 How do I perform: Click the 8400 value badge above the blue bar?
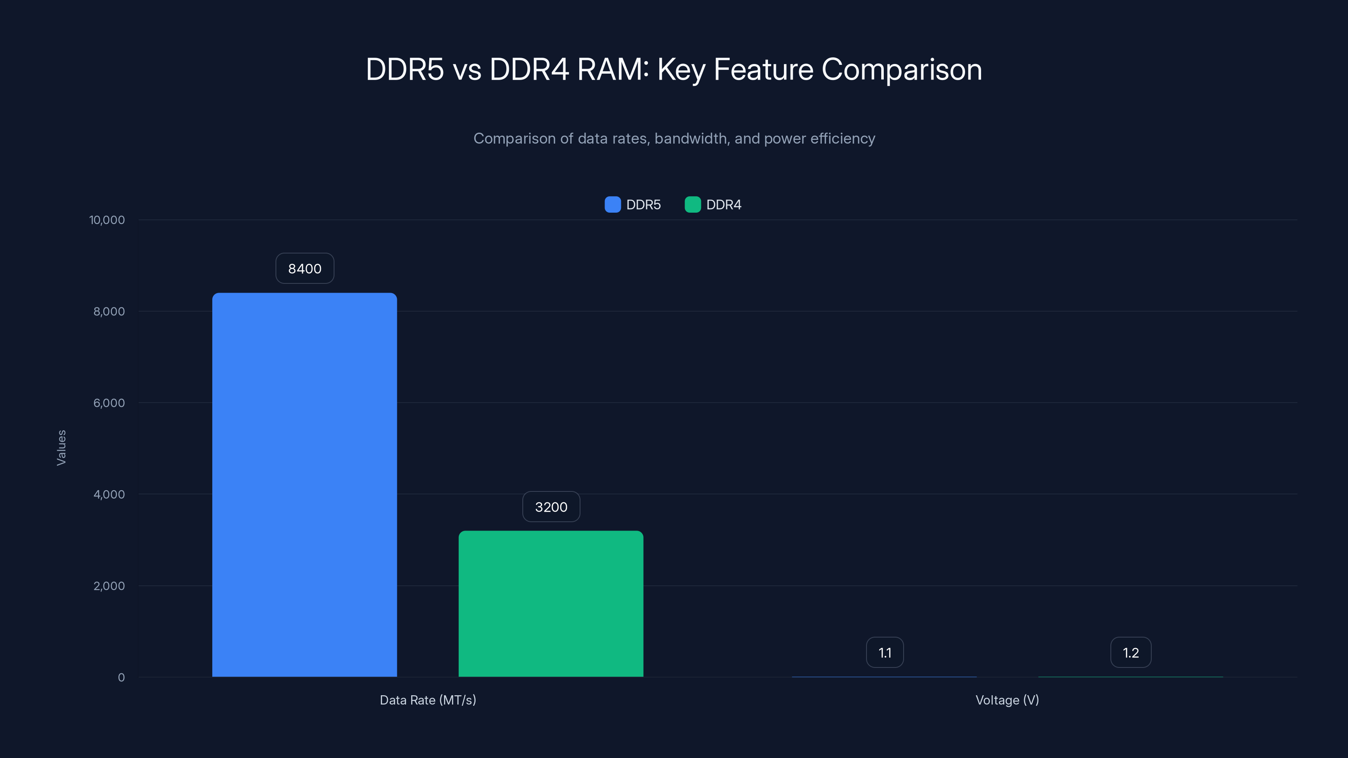point(305,268)
